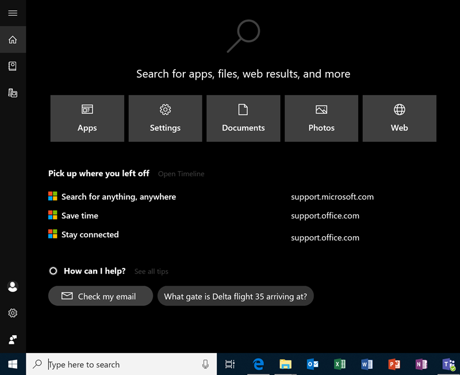The image size is (460, 375).
Task: See all tips
Action: tap(151, 271)
